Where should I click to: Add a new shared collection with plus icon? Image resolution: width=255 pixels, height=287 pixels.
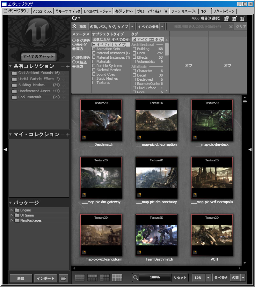coord(68,66)
